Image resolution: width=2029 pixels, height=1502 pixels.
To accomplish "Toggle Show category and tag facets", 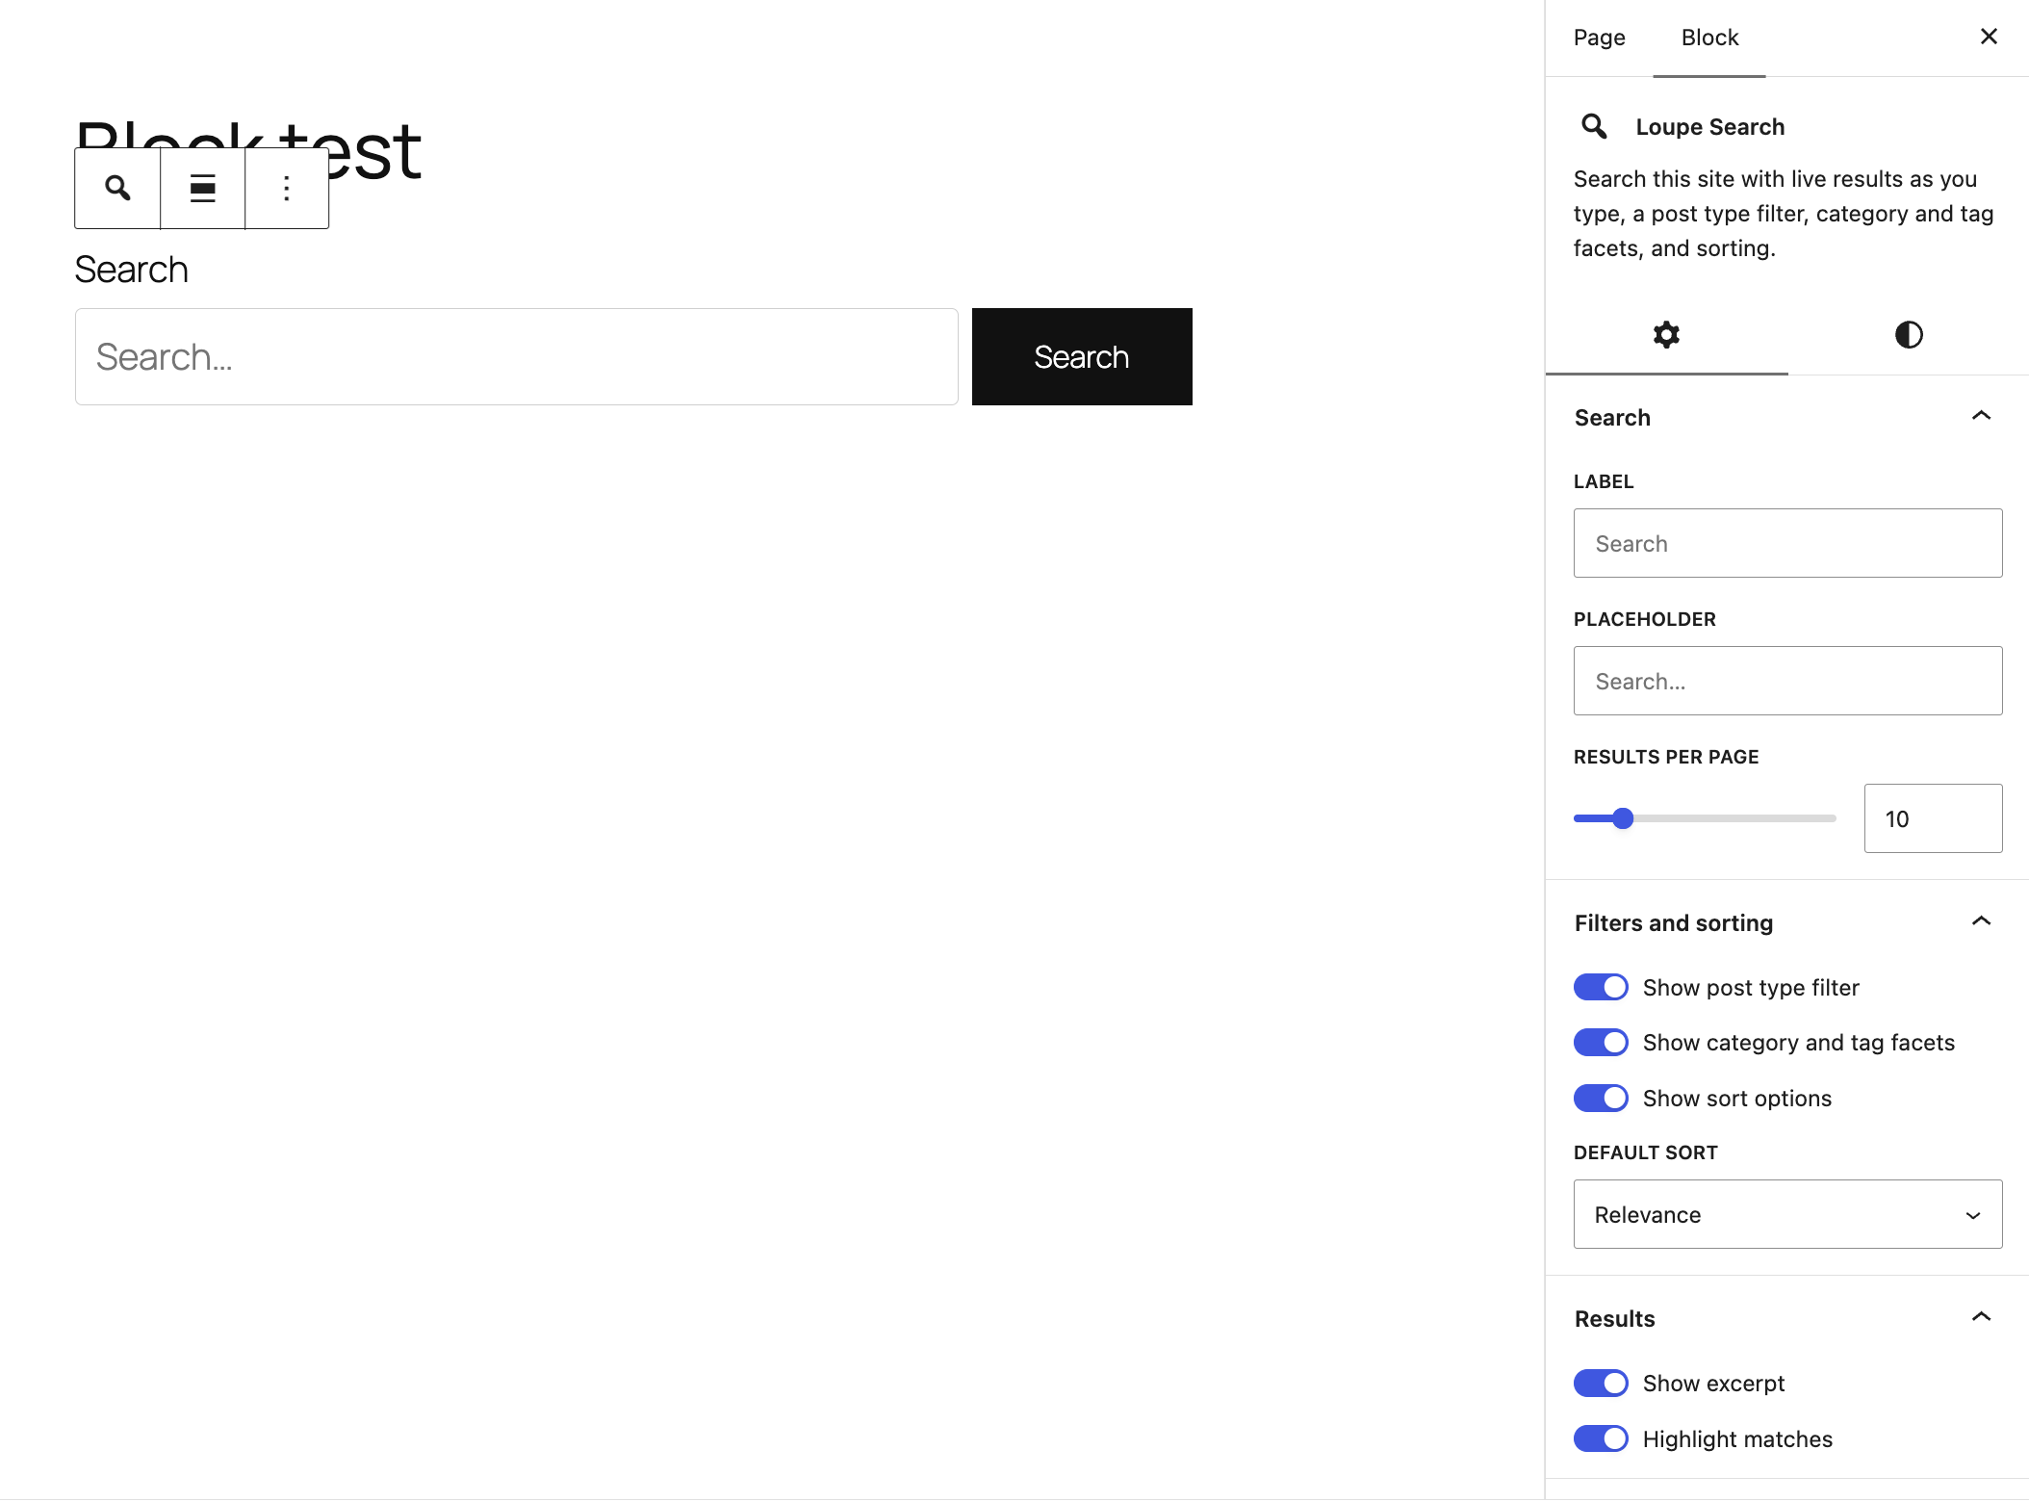I will click(x=1601, y=1042).
